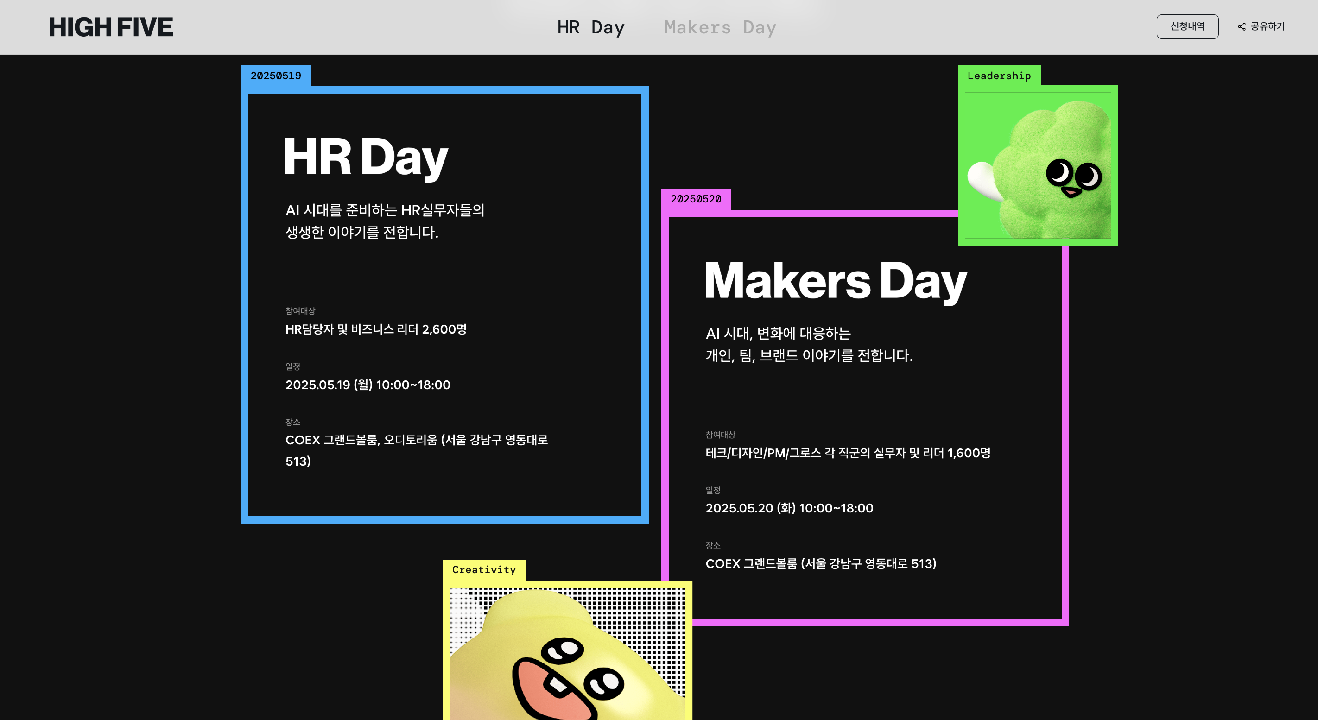Click the 공유하기 share link
This screenshot has height=720, width=1318.
[x=1267, y=26]
